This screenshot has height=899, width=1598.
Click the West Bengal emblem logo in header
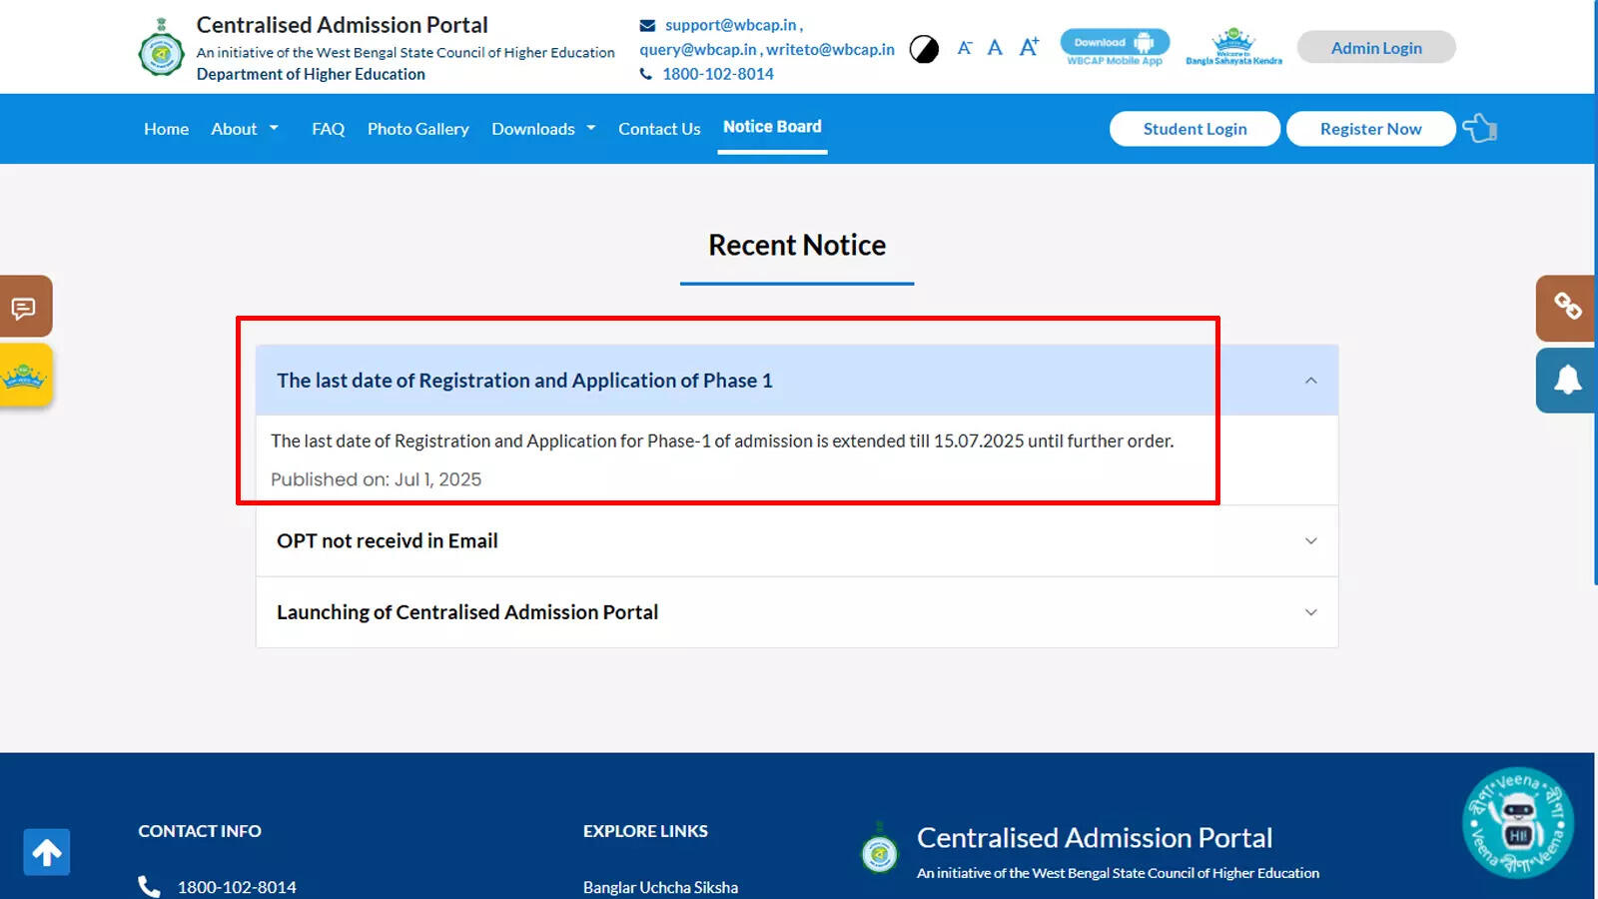coord(161,47)
